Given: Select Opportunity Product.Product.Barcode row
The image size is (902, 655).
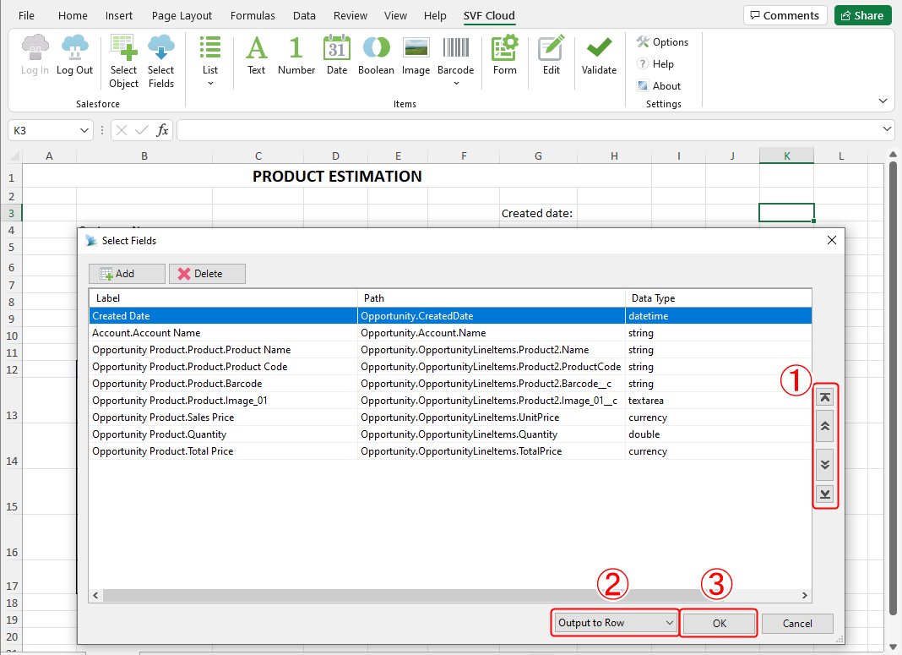Looking at the screenshot, I should [450, 384].
